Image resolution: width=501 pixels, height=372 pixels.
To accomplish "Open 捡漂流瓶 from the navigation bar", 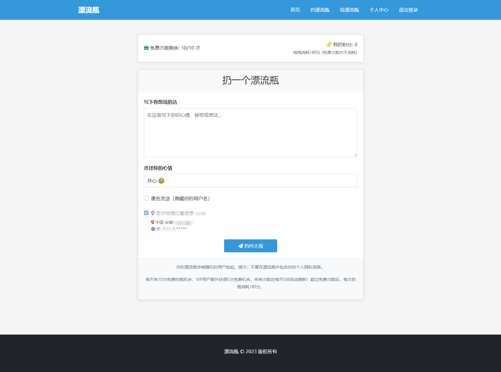I will point(349,10).
